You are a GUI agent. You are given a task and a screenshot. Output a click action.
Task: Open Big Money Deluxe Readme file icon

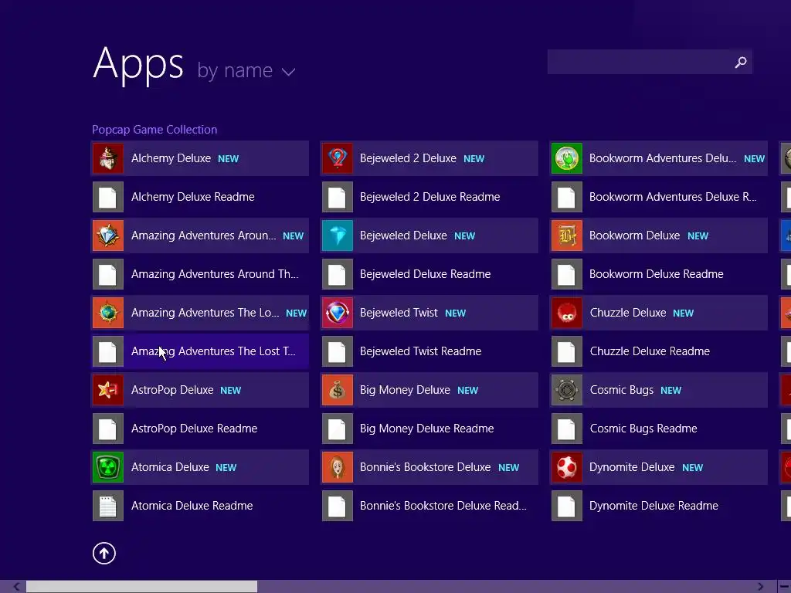point(338,429)
